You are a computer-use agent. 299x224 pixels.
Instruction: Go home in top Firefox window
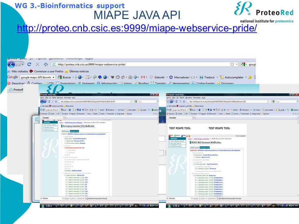45,64
